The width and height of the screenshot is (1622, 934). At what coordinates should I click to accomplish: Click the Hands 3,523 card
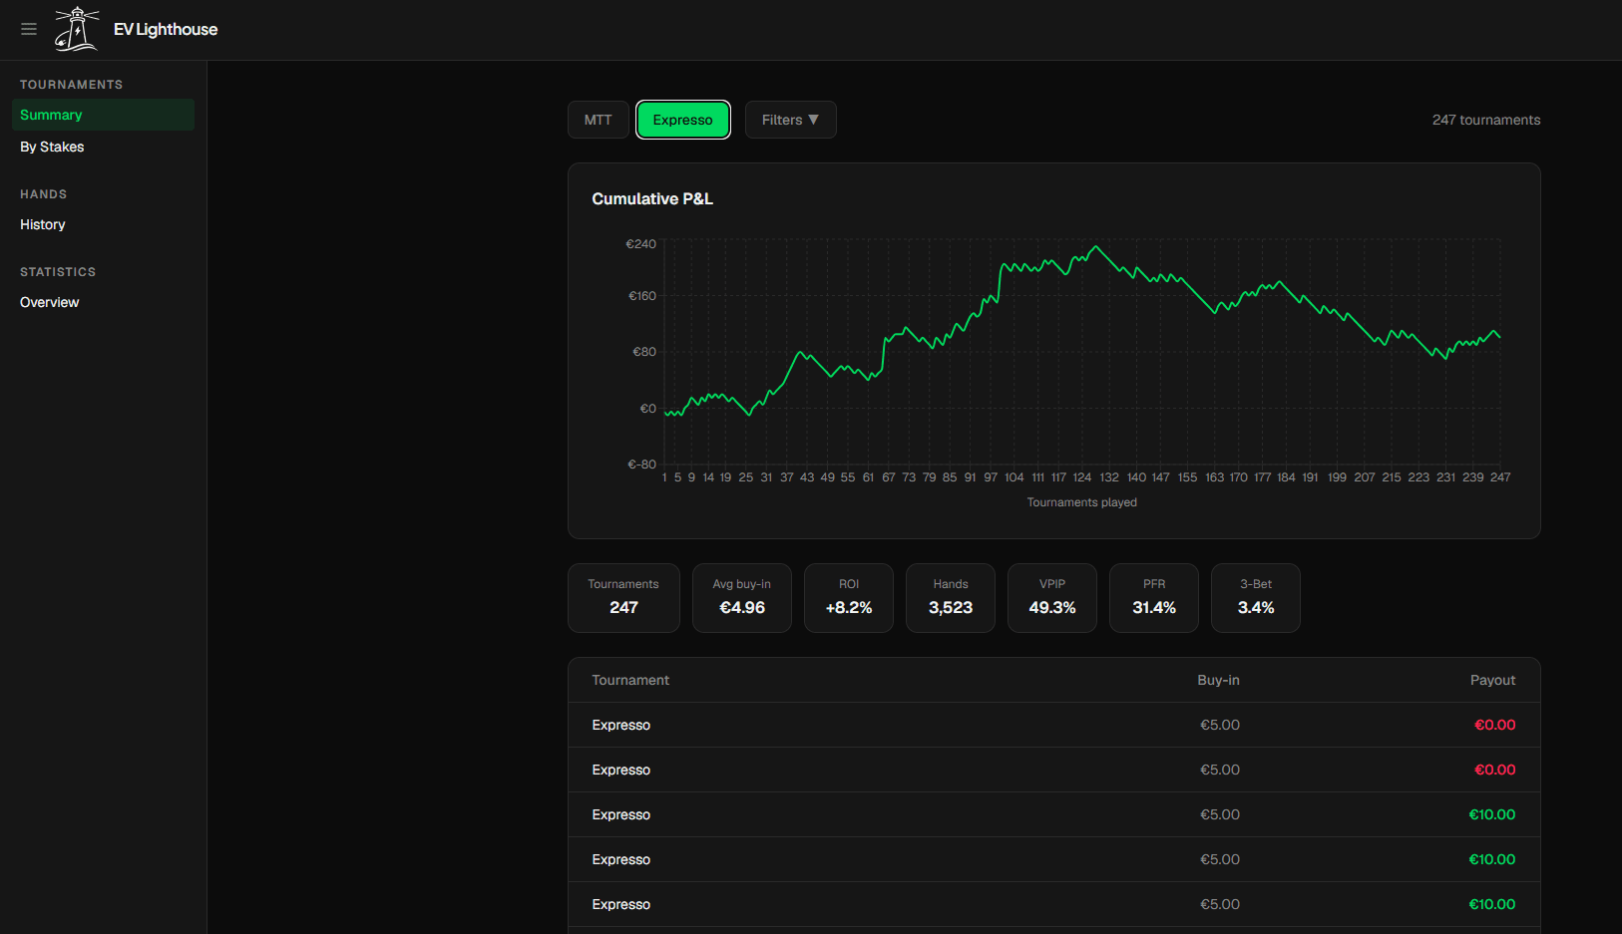(x=951, y=598)
